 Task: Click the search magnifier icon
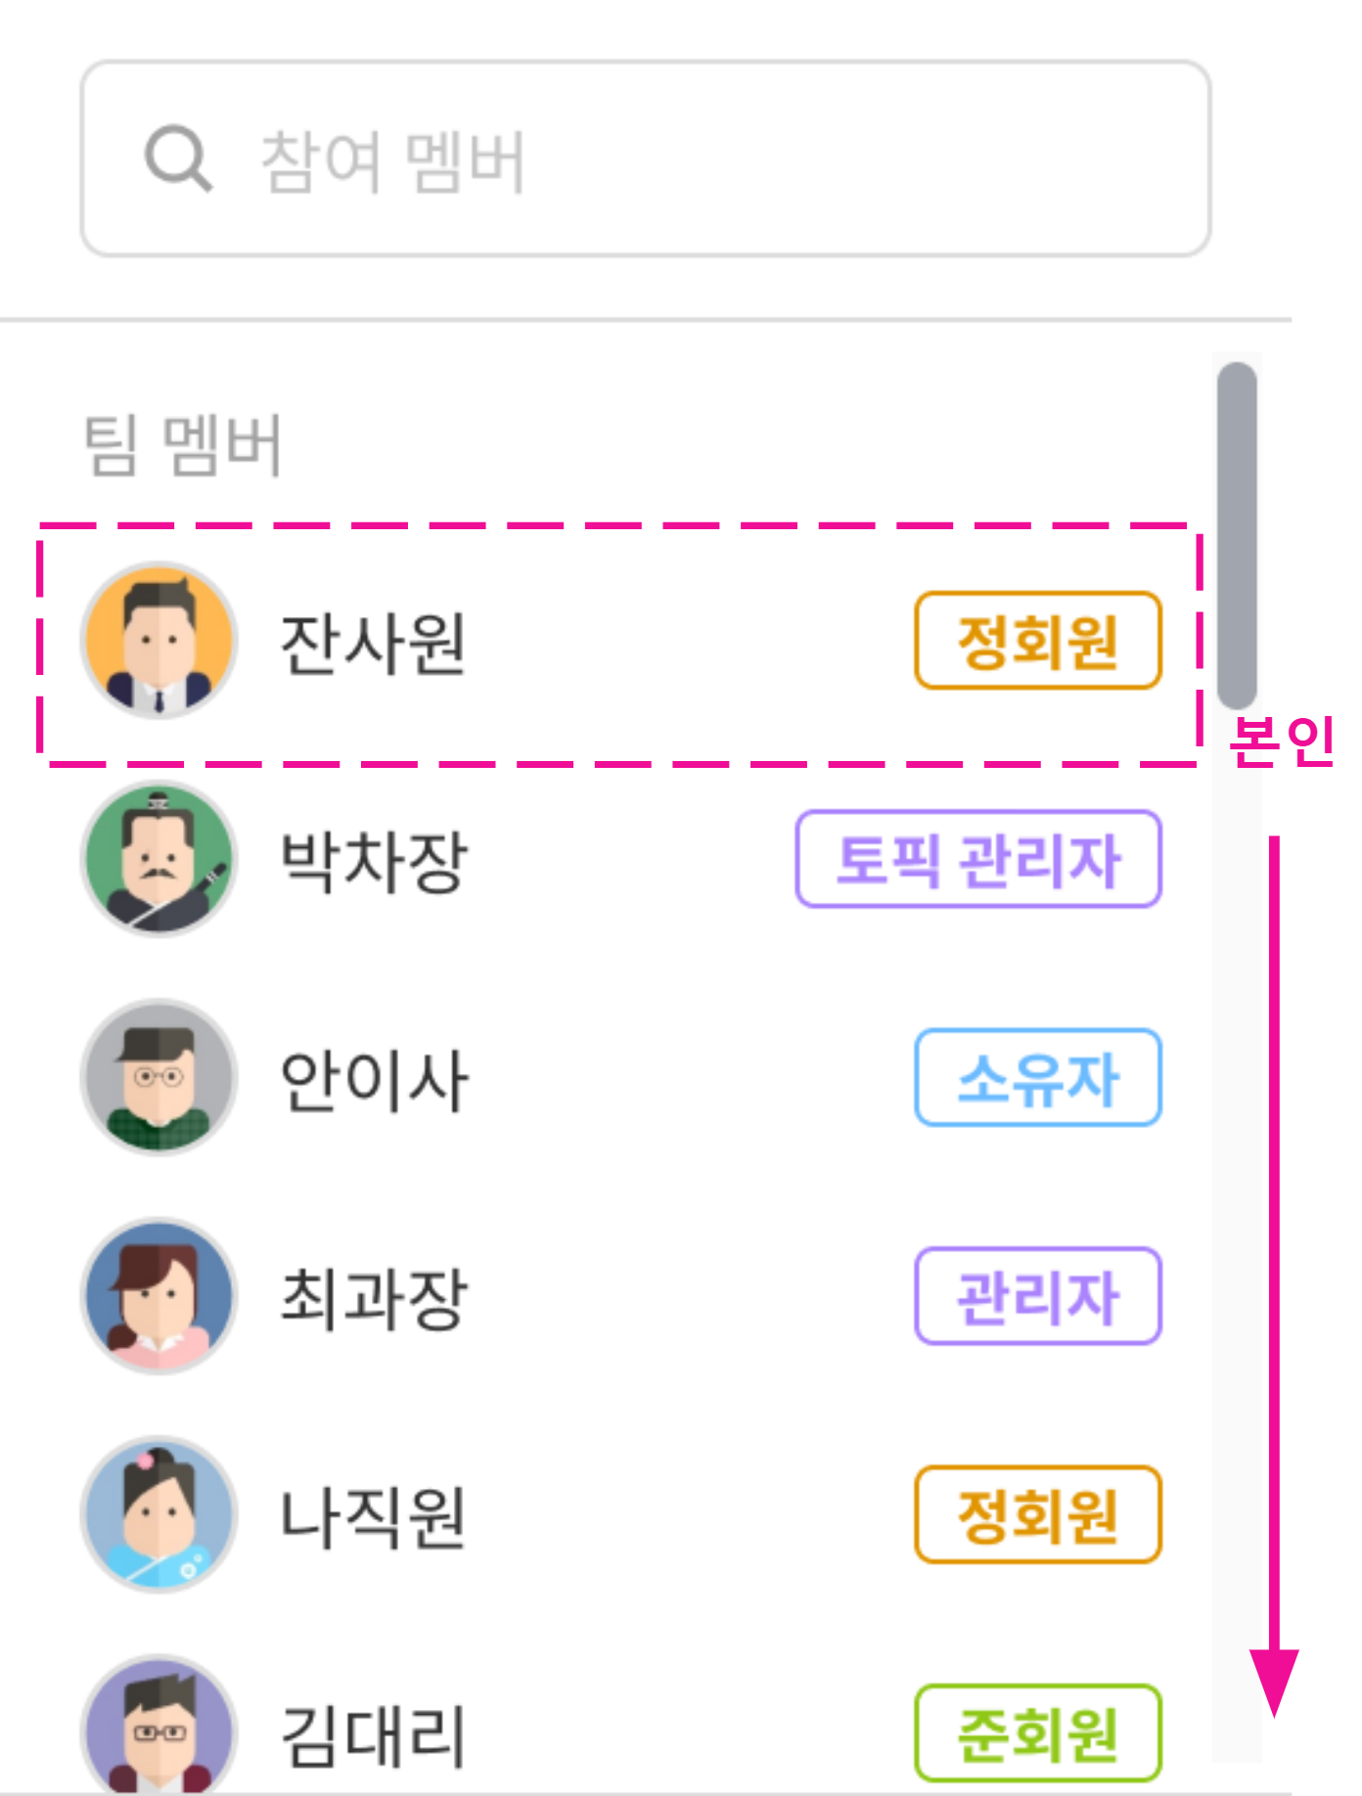pyautogui.click(x=178, y=158)
